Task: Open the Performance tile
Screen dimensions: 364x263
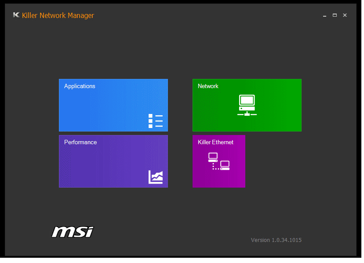Action: pos(113,161)
